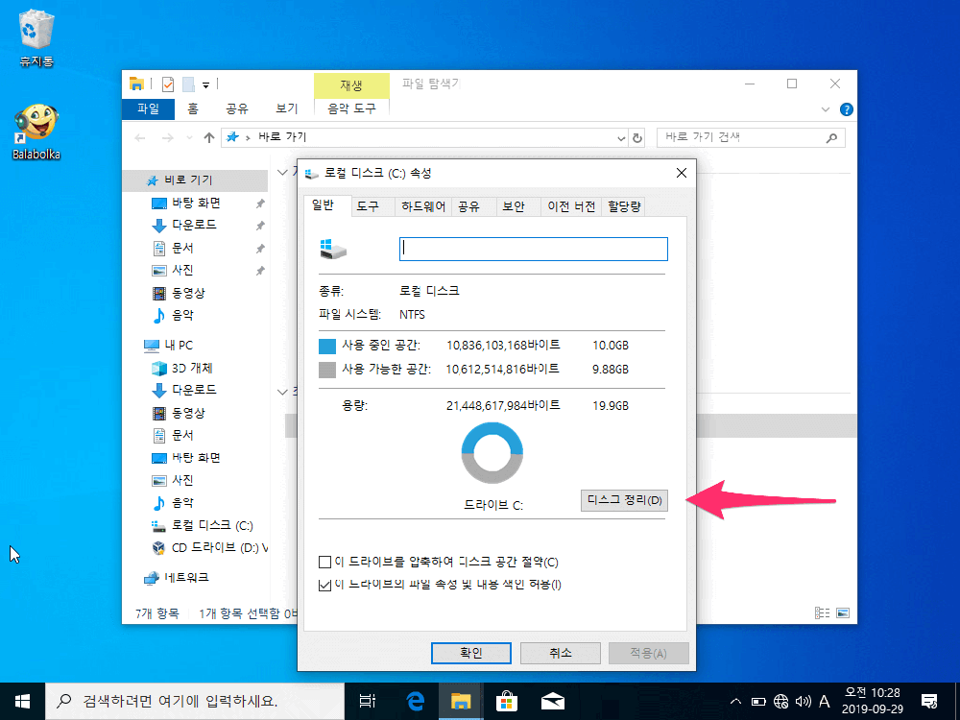This screenshot has height=720, width=960.
Task: Click the 취소 button
Action: click(561, 653)
